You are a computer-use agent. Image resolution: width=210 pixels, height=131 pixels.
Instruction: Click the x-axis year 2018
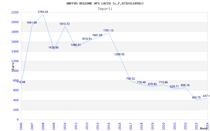point(142,126)
